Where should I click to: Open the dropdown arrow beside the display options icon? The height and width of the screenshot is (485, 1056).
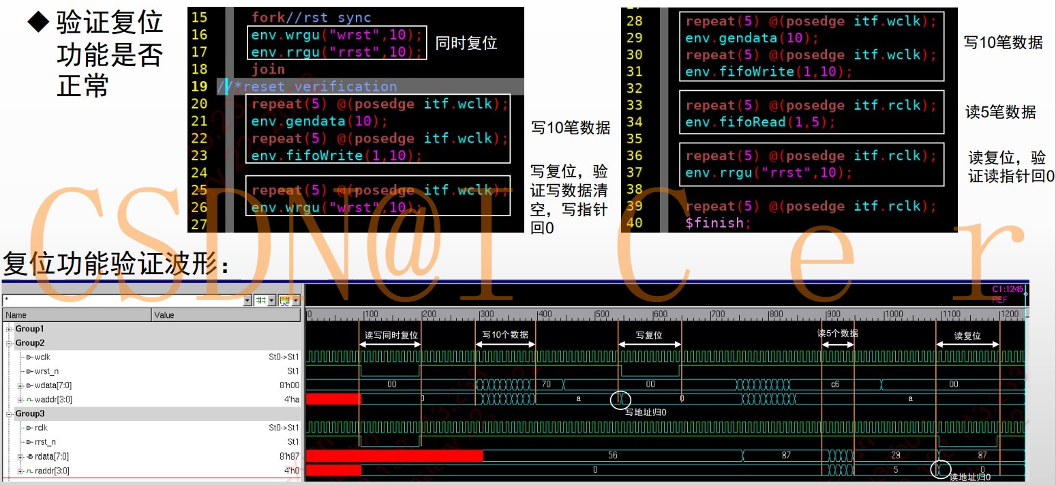pyautogui.click(x=296, y=300)
